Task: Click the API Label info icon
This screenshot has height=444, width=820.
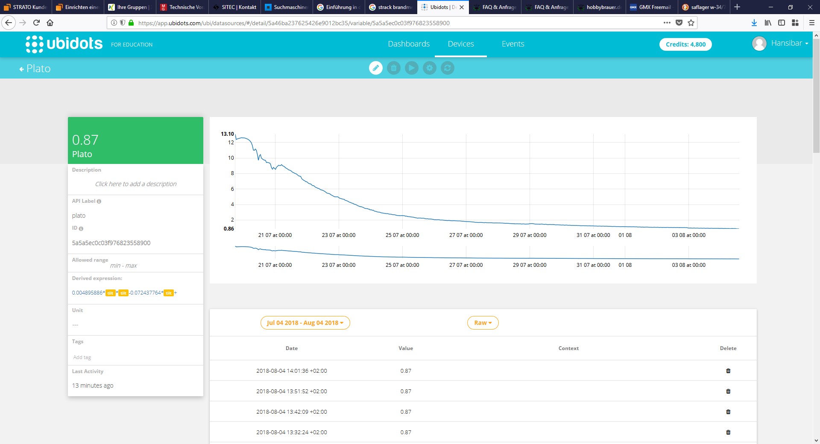Action: (99, 202)
